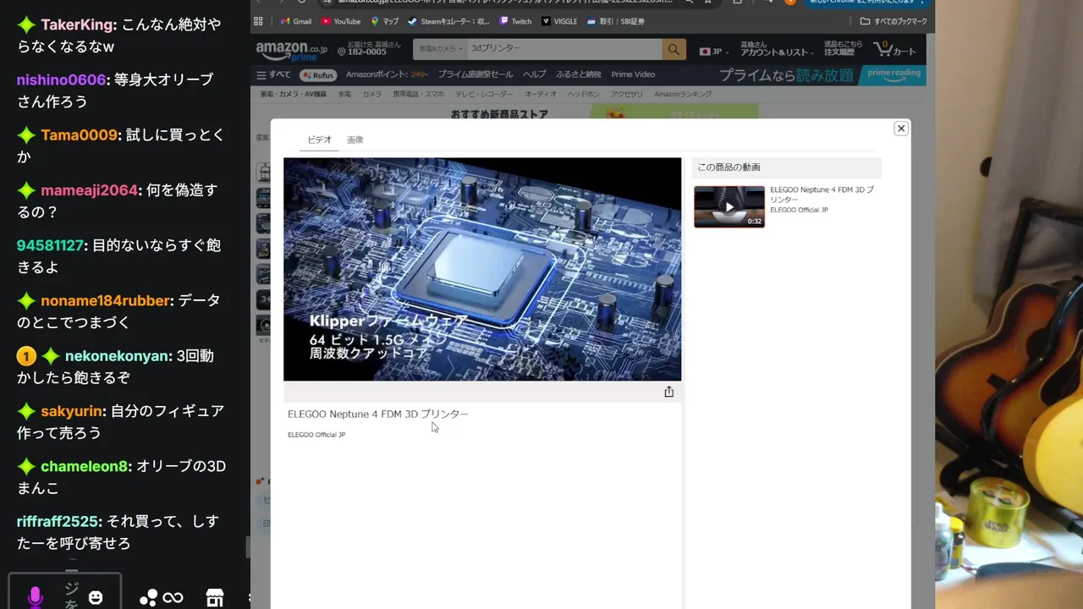Open the 家電&カメラ search category dropdown
1083x609 pixels.
coord(440,50)
